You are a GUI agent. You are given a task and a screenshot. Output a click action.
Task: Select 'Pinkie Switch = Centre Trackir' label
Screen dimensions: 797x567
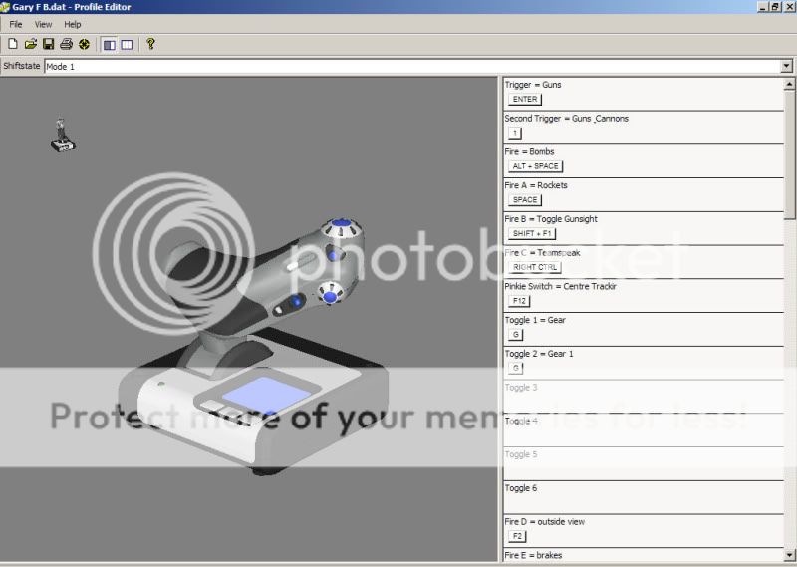(x=560, y=286)
